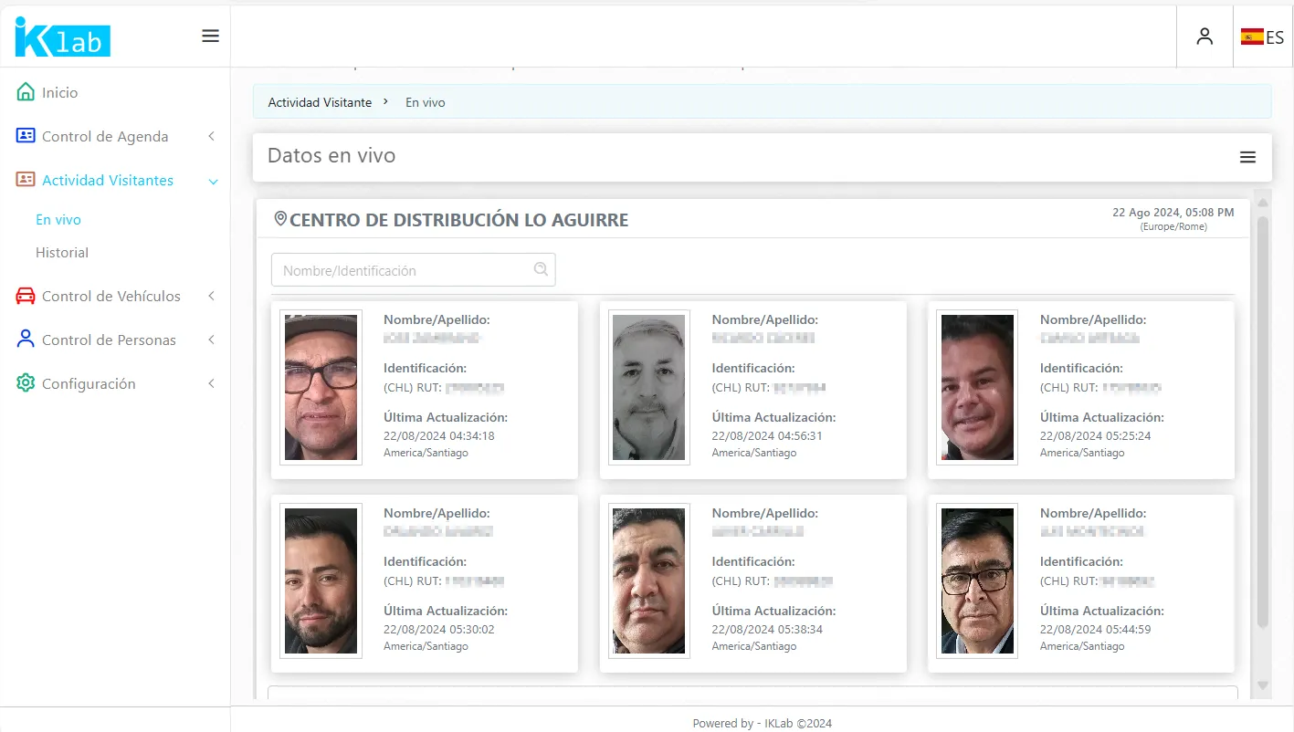Expand the Control de Personas chevron
The width and height of the screenshot is (1294, 732).
coord(211,340)
